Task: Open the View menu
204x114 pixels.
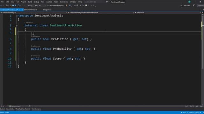Action: point(12,2)
